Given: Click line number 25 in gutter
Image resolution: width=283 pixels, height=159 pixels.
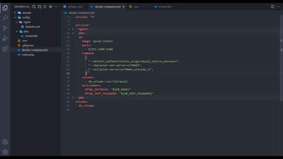Looking at the screenshot, I should [x=68, y=73].
